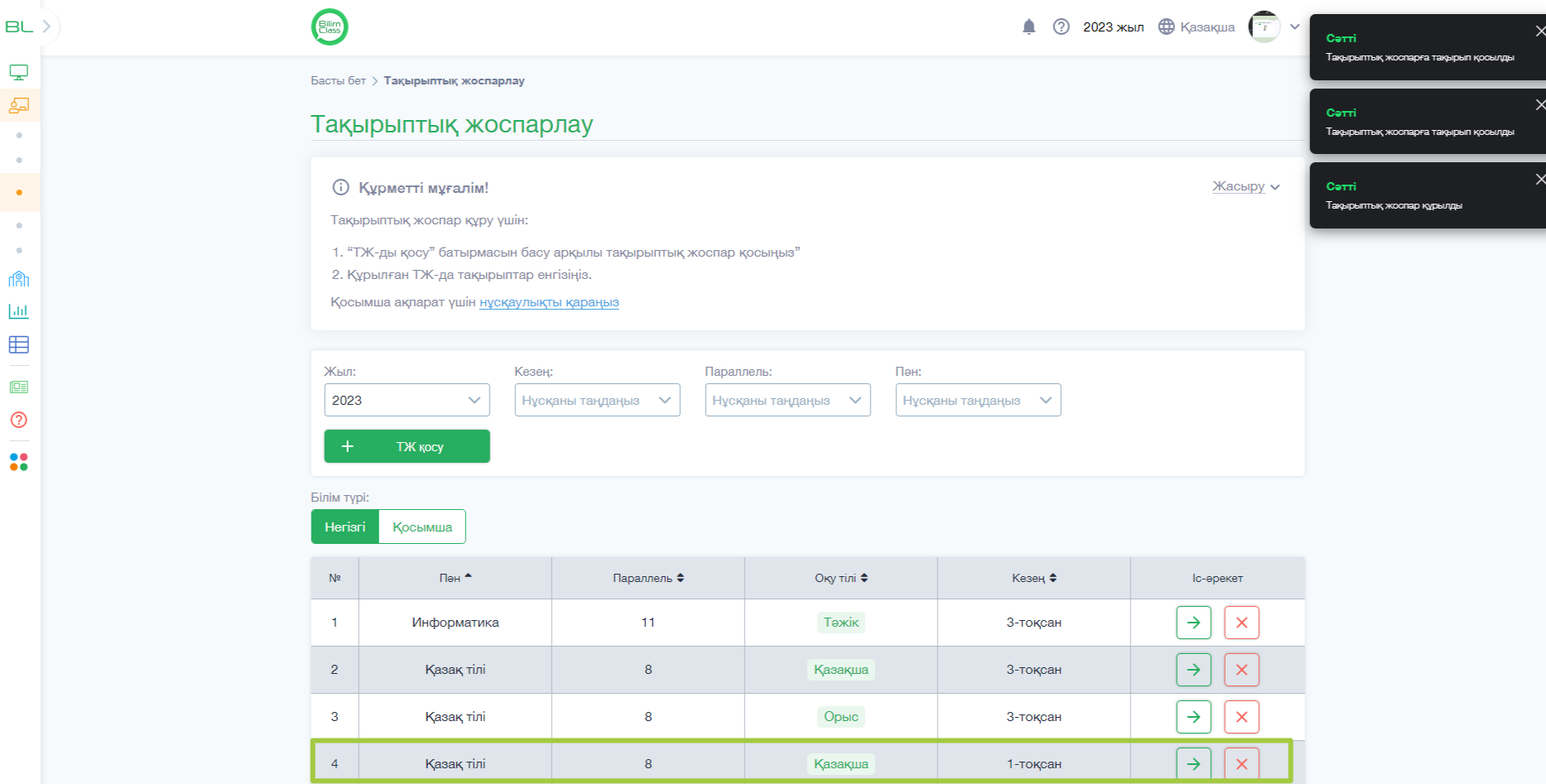Sort table by Кезең column
Viewport: 1546px width, 784px height.
point(1034,578)
